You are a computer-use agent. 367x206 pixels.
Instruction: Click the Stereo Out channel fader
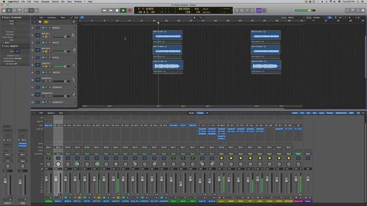[x=296, y=179]
